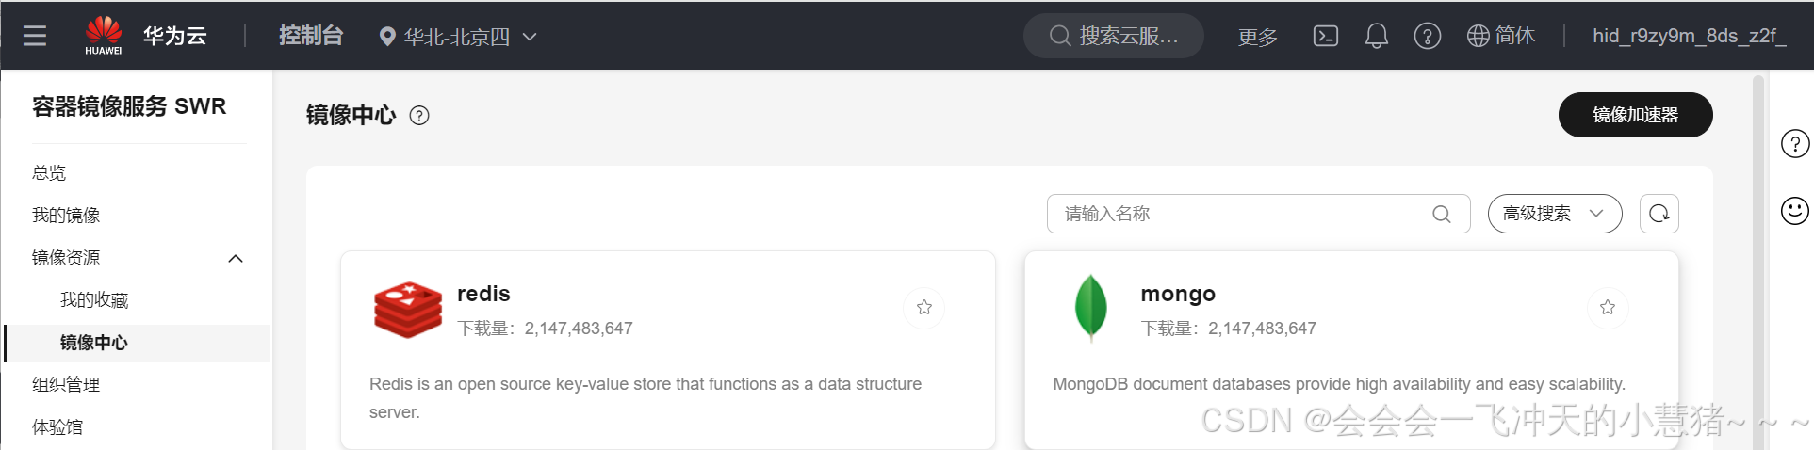
Task: Open the redis image card title
Action: [483, 294]
